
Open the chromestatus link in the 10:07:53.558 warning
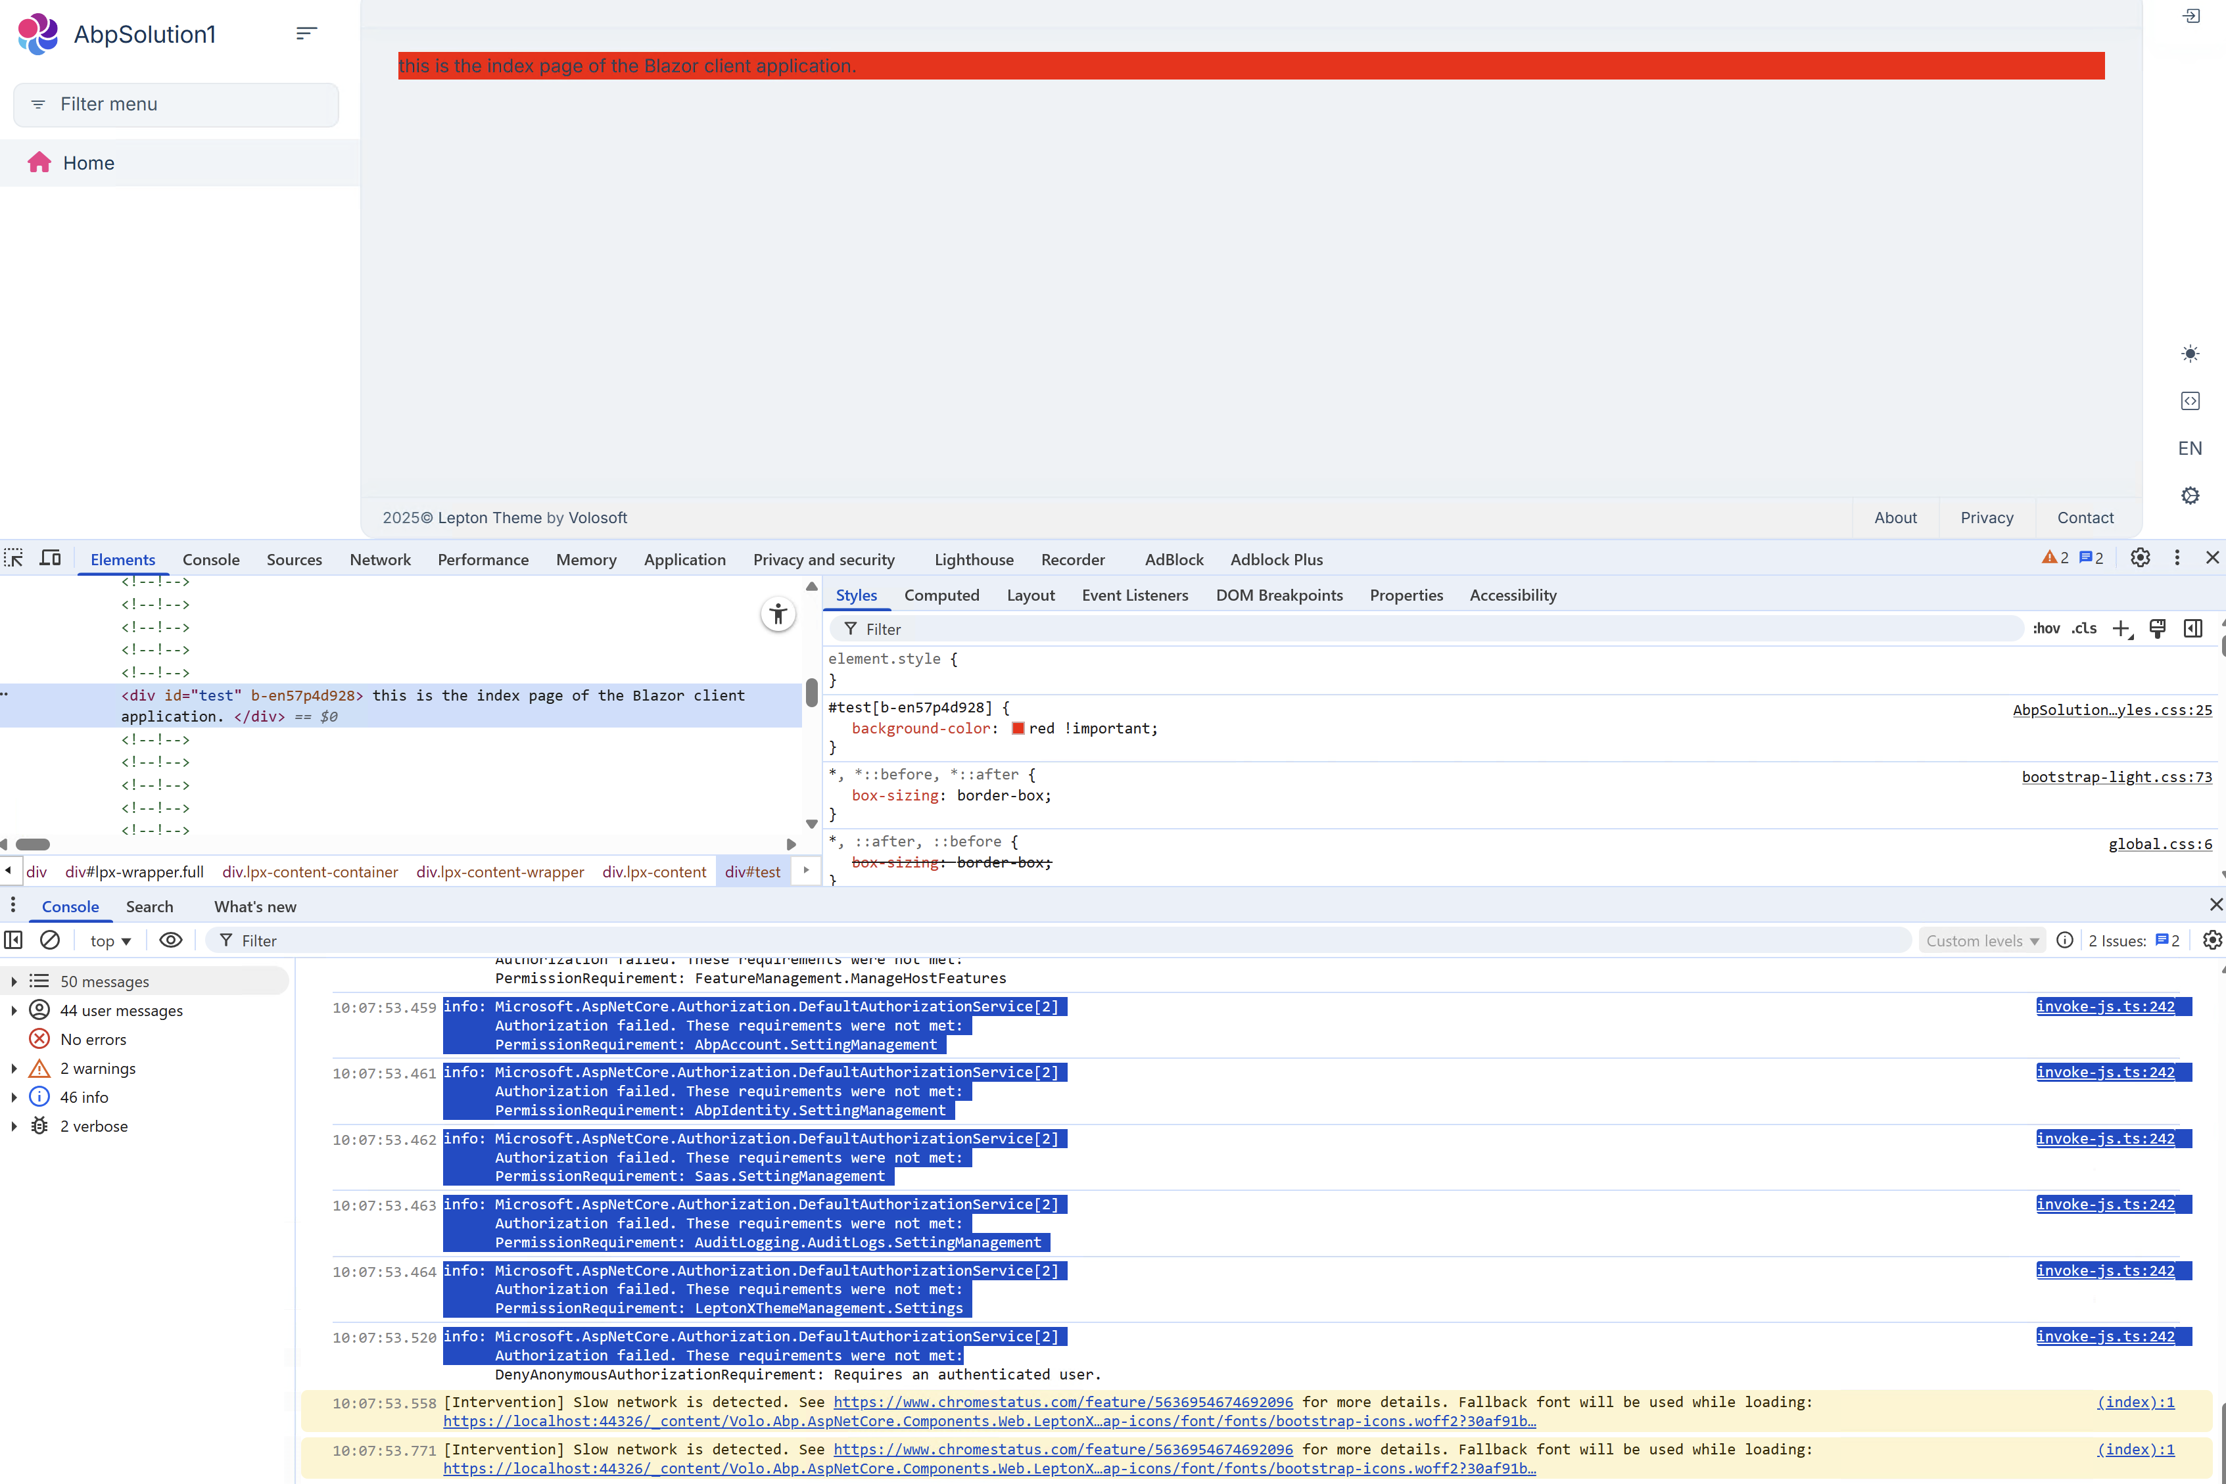pos(1063,1403)
